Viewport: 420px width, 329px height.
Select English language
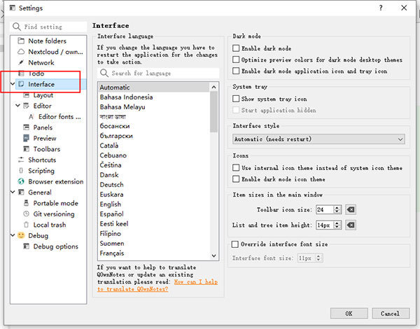tap(154, 204)
